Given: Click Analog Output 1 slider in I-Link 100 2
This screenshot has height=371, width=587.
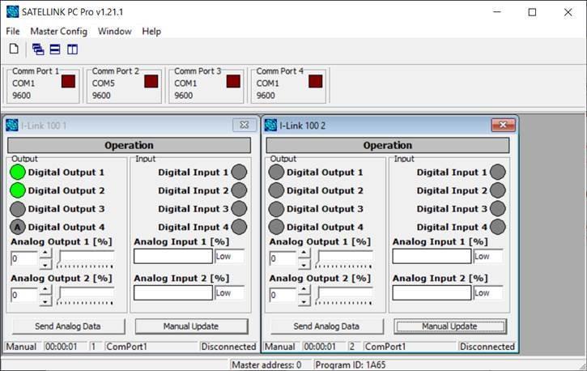Looking at the screenshot, I should pyautogui.click(x=345, y=258).
